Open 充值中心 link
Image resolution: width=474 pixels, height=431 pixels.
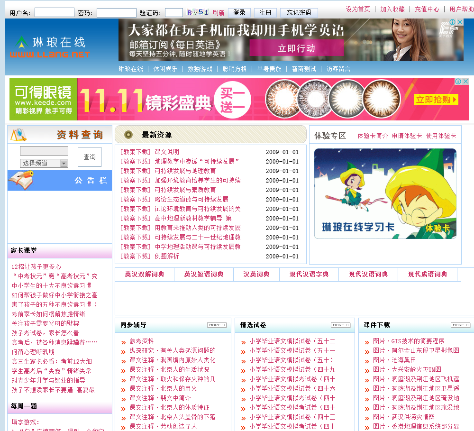coord(427,9)
